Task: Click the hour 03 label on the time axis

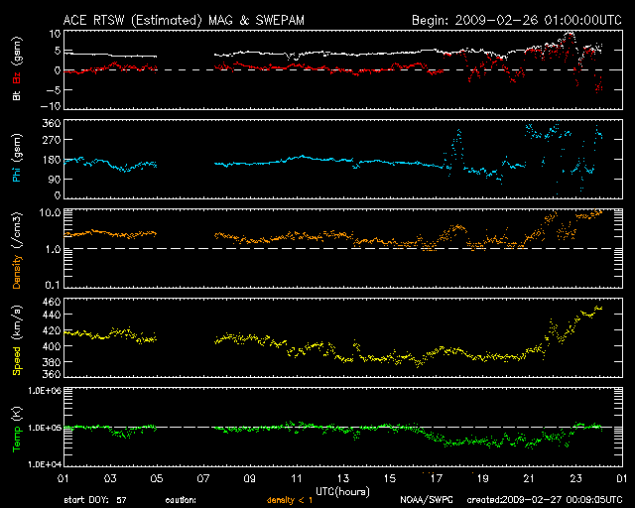Action: [110, 479]
